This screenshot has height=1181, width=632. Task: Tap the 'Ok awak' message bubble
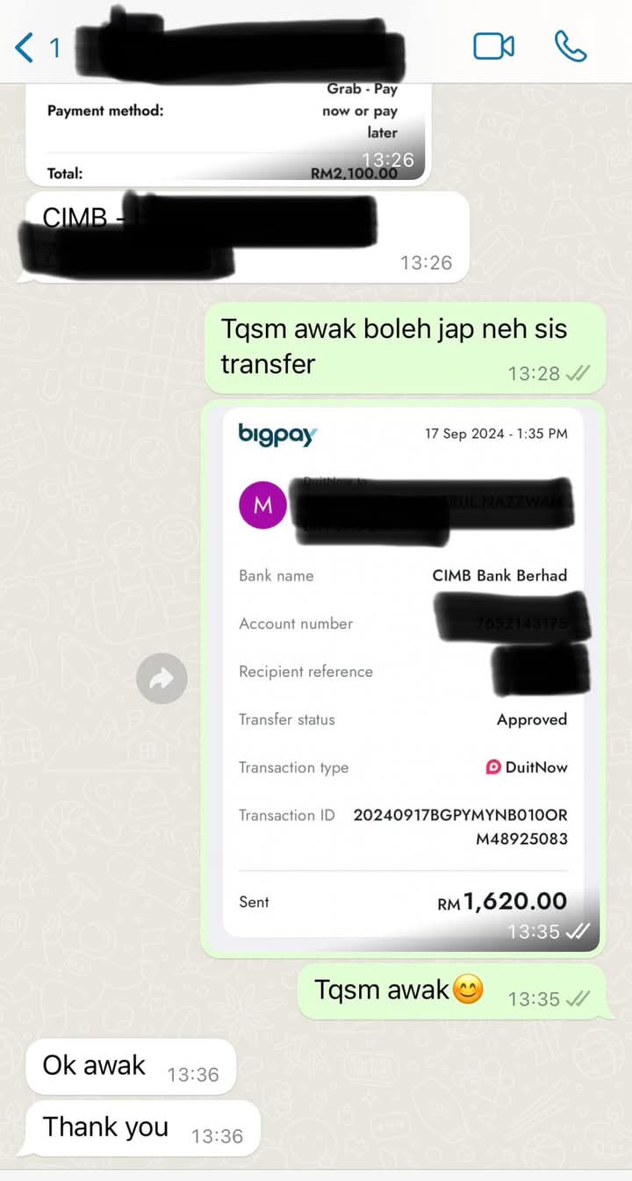click(x=131, y=1066)
